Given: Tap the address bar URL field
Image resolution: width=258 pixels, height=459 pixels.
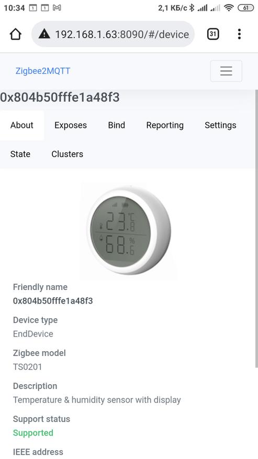Looking at the screenshot, I should [122, 34].
